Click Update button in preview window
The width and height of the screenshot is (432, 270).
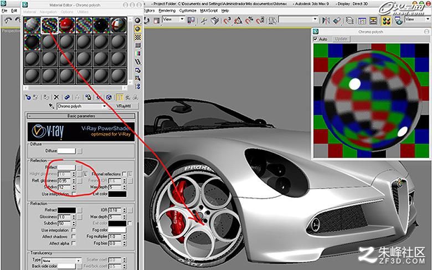(341, 39)
